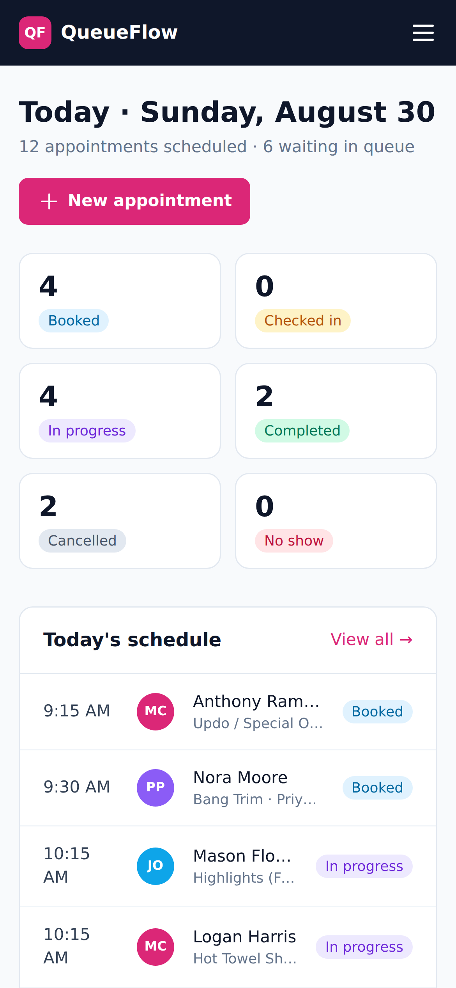The width and height of the screenshot is (456, 988).
Task: Select the Completed stat card
Action: pos(336,411)
